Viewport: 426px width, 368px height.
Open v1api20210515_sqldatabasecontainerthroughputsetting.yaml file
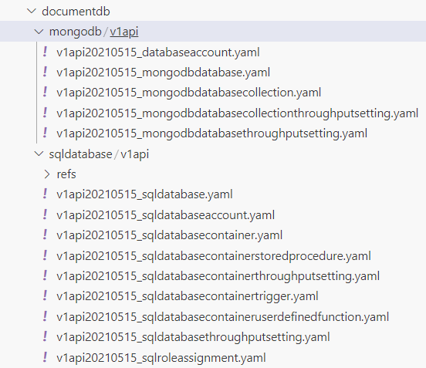click(x=218, y=276)
